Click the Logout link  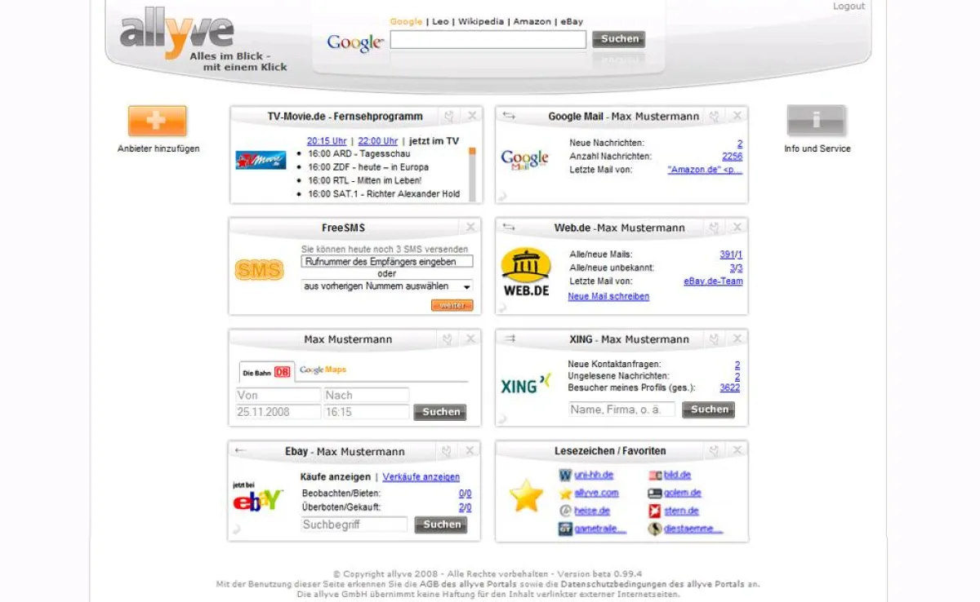click(x=848, y=7)
